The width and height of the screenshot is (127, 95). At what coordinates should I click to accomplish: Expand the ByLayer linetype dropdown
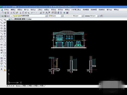pyautogui.click(x=83, y=16)
